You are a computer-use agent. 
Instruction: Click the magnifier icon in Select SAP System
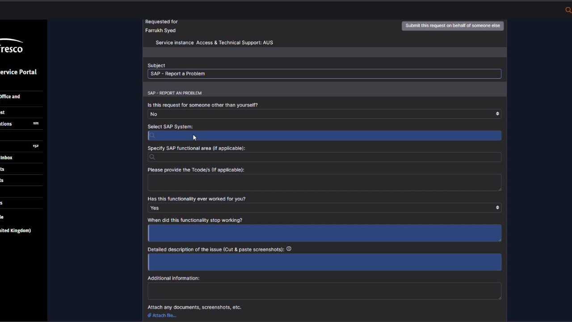[152, 136]
